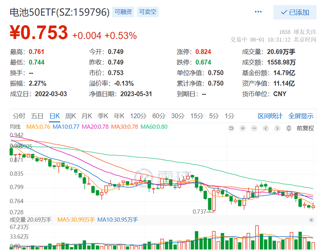Toggle the candlestick display icon
Image resolution: width=319 pixels, height=251 pixels.
[x=289, y=128]
